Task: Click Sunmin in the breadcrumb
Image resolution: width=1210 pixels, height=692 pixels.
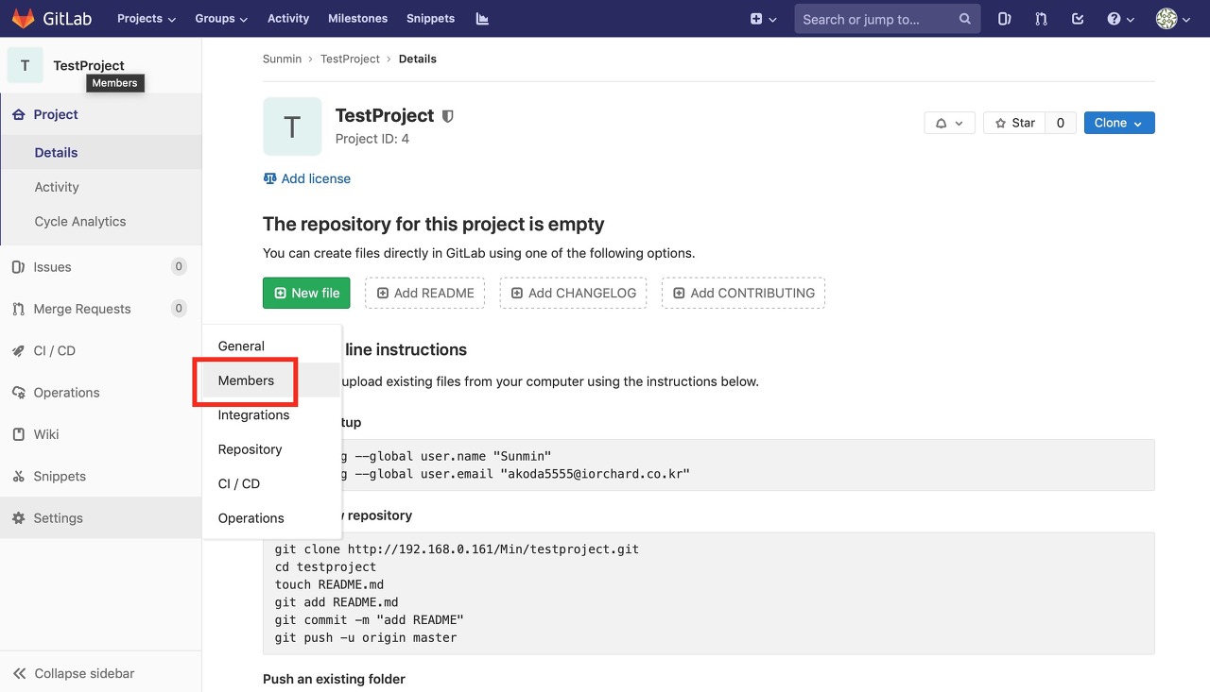Action: pyautogui.click(x=282, y=59)
